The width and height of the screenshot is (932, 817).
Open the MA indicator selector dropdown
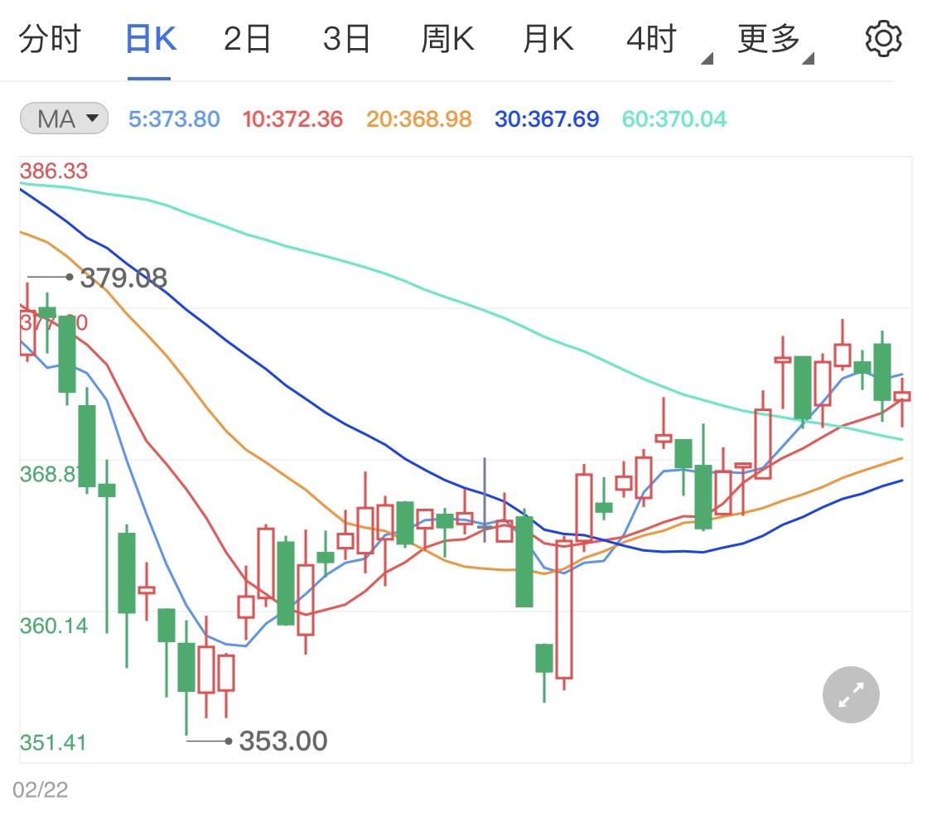64,118
